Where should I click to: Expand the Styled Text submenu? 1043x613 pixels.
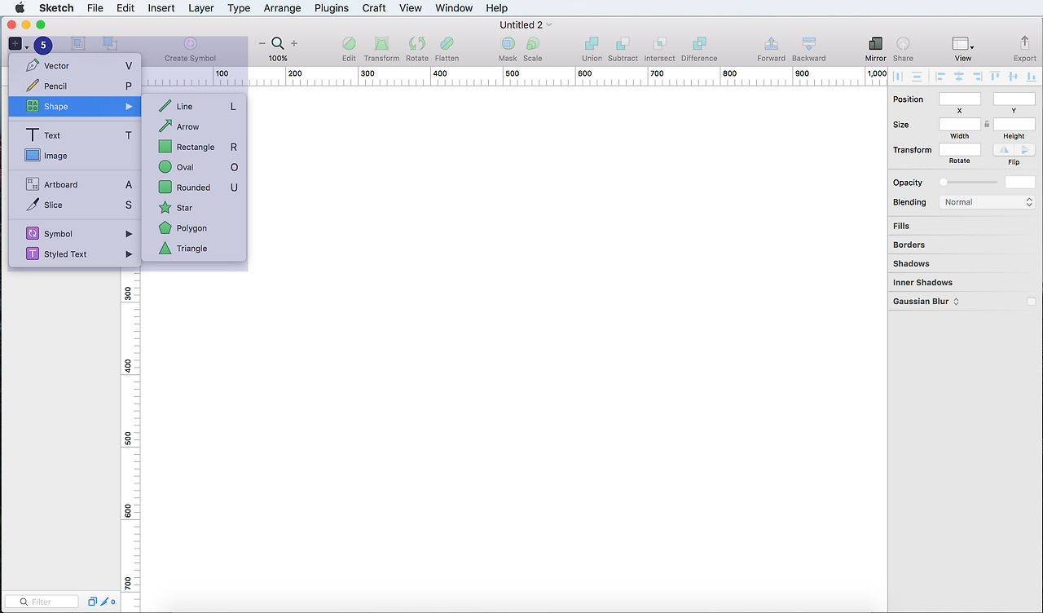click(75, 254)
